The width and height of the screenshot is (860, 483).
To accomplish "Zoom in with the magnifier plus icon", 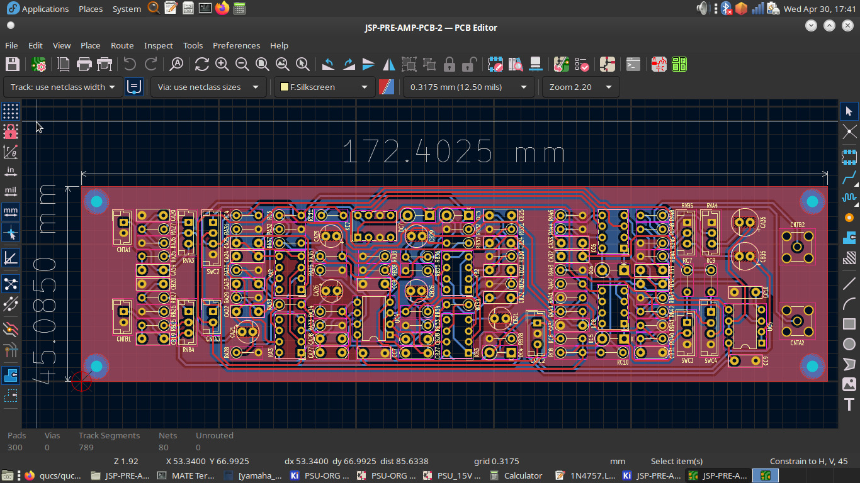I will tap(222, 64).
